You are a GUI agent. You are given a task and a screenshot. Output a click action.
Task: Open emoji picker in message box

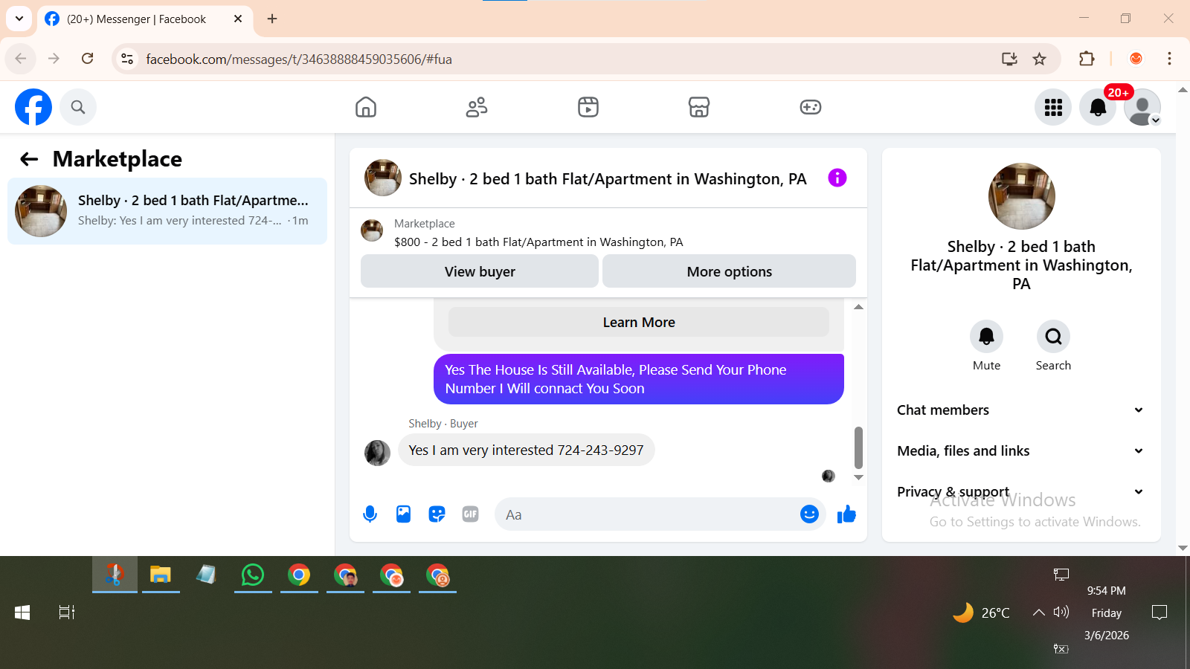pos(809,514)
